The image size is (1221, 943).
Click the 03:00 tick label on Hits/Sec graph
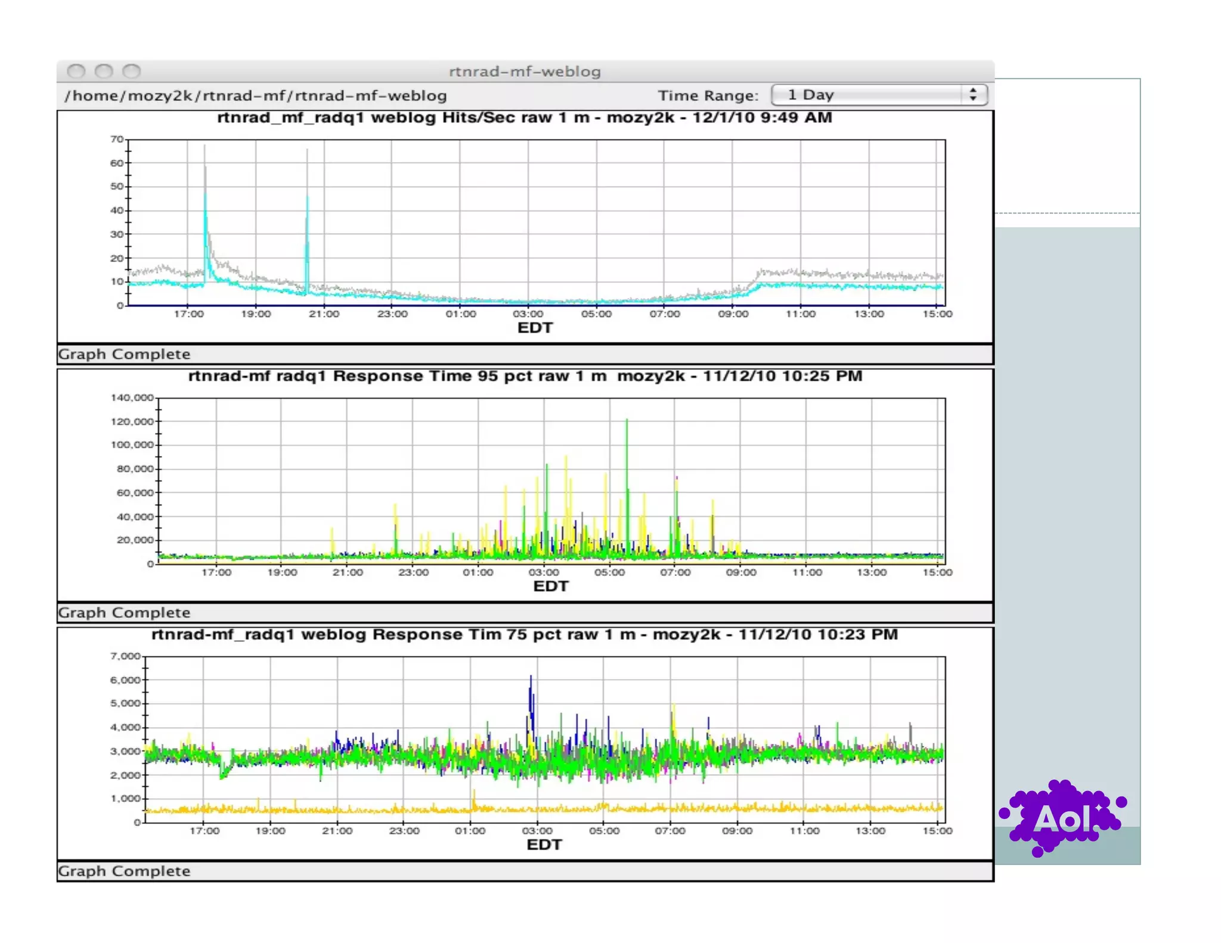pyautogui.click(x=528, y=314)
